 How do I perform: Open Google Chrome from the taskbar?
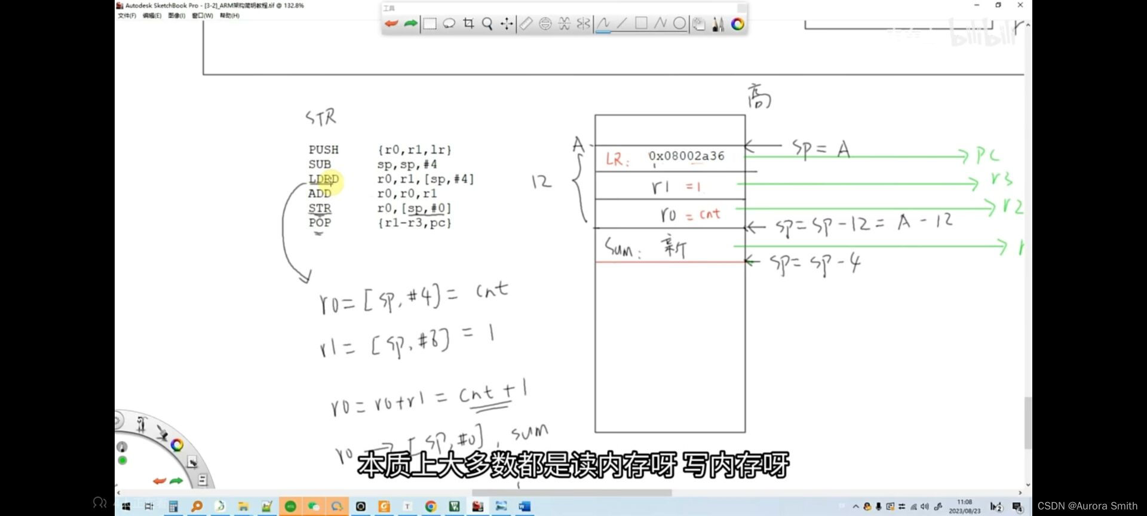point(431,506)
